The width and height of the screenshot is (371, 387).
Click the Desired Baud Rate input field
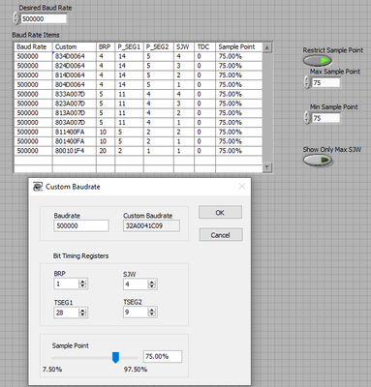tap(44, 19)
